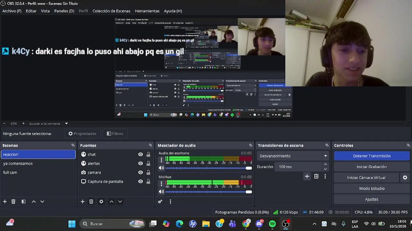Open source properties gear in Fuentes panel
Image resolution: width=412 pixels, height=231 pixels.
coord(101,201)
